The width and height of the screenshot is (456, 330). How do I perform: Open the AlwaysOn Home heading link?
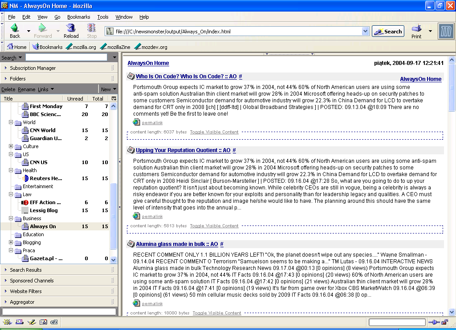tap(148, 63)
